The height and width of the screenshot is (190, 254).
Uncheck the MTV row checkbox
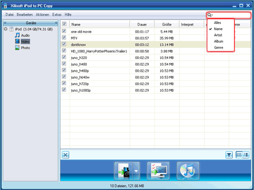[64, 38]
